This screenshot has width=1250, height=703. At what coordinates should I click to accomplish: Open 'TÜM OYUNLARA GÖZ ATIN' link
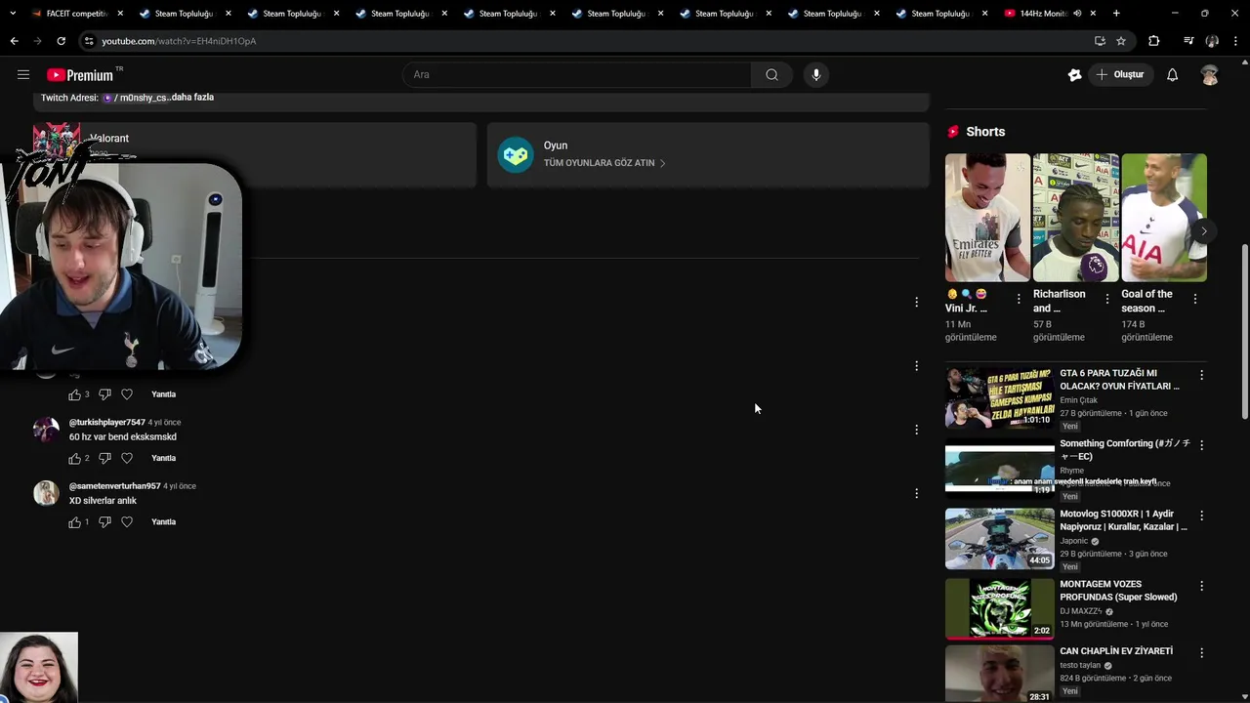coord(604,163)
